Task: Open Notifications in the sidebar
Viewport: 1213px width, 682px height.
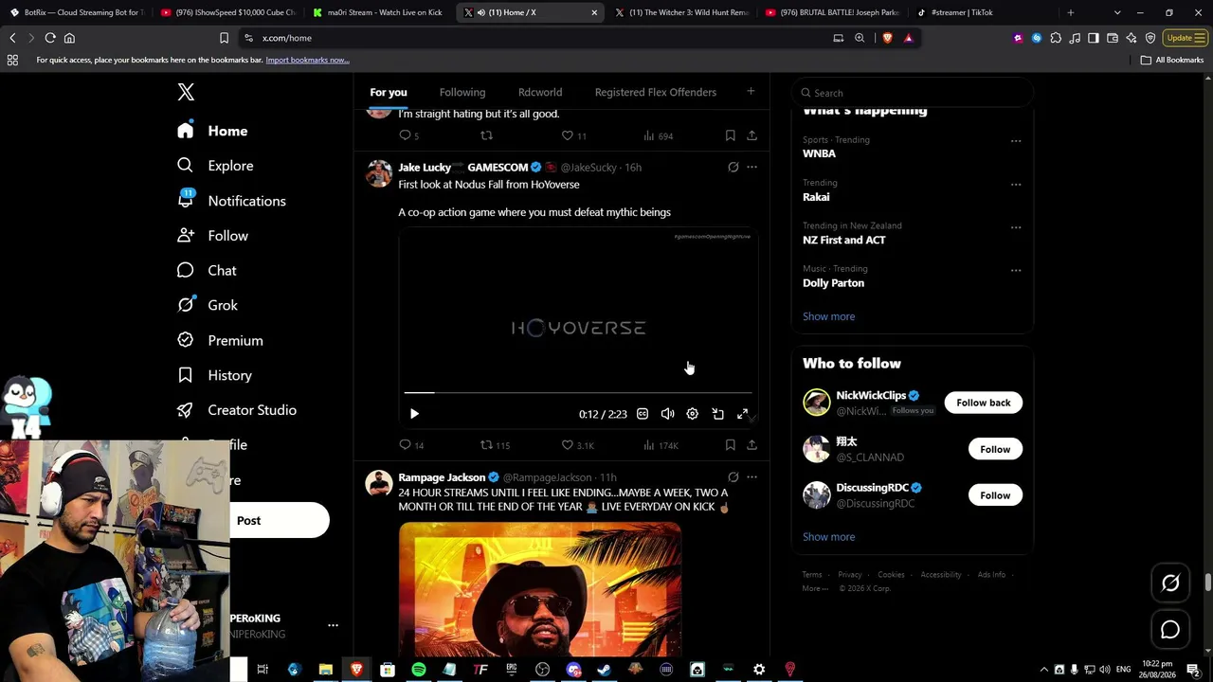Action: 231,201
